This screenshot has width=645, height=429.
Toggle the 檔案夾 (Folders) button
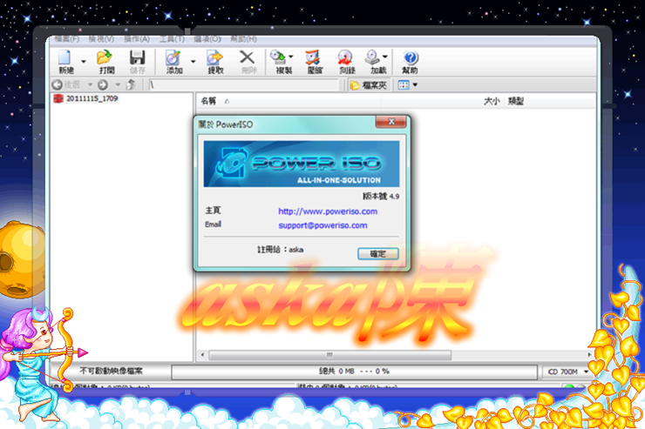click(x=369, y=85)
